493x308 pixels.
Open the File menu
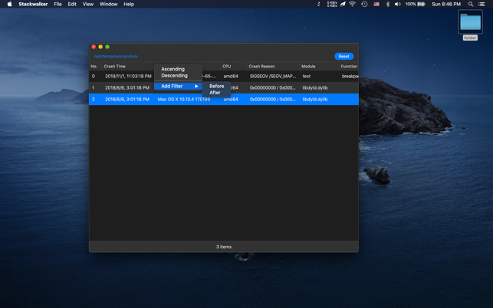58,4
